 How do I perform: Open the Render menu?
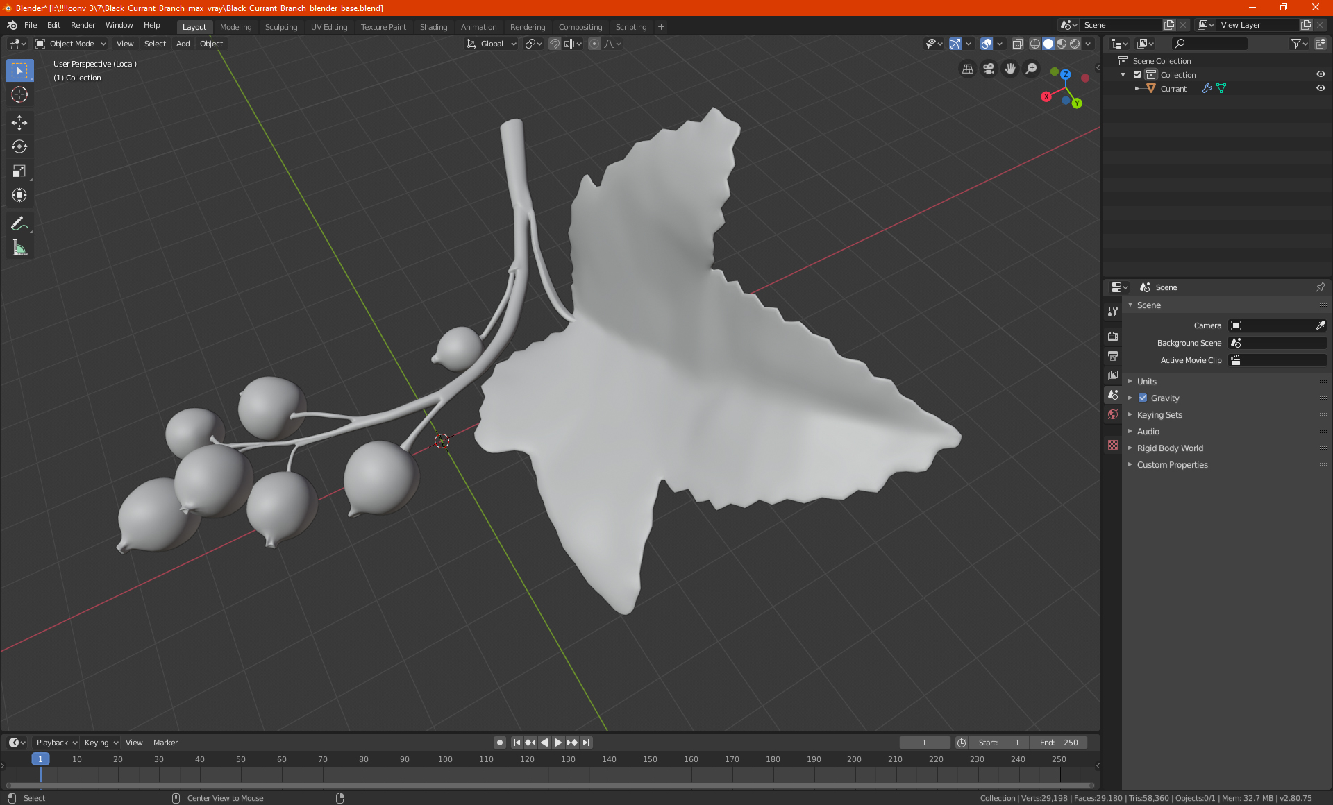point(83,25)
